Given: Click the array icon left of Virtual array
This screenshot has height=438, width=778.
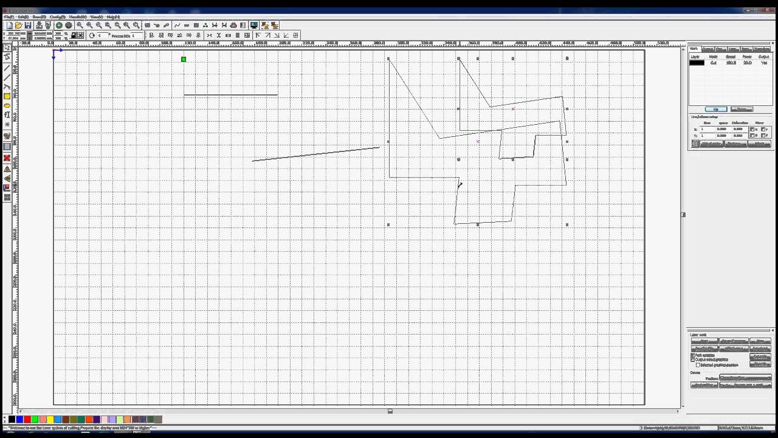Looking at the screenshot, I should click(695, 144).
